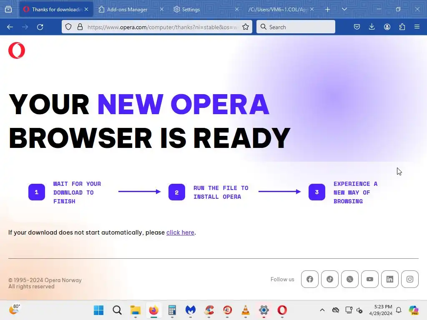Open the red circular taskbar app icon
The width and height of the screenshot is (427, 320).
pyautogui.click(x=227, y=310)
